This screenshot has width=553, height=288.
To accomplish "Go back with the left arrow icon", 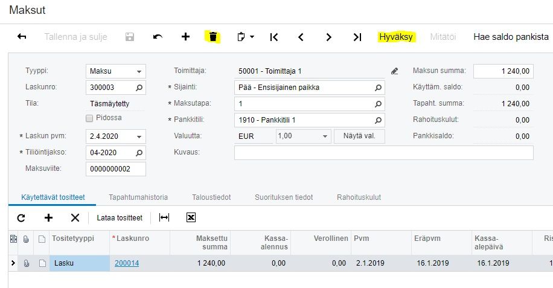I will point(22,36).
